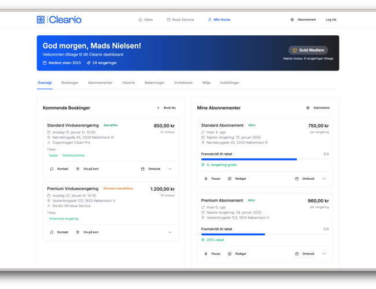
Task: Click the Spejle add-on tag
Action: point(53,155)
